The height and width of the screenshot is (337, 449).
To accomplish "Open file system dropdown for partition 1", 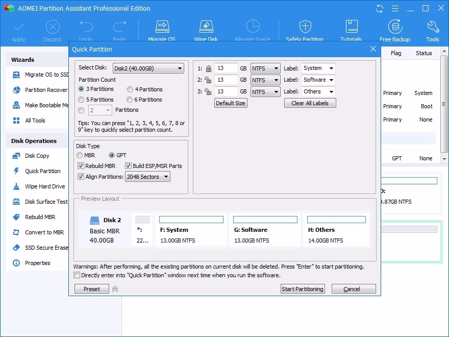I will (x=265, y=68).
